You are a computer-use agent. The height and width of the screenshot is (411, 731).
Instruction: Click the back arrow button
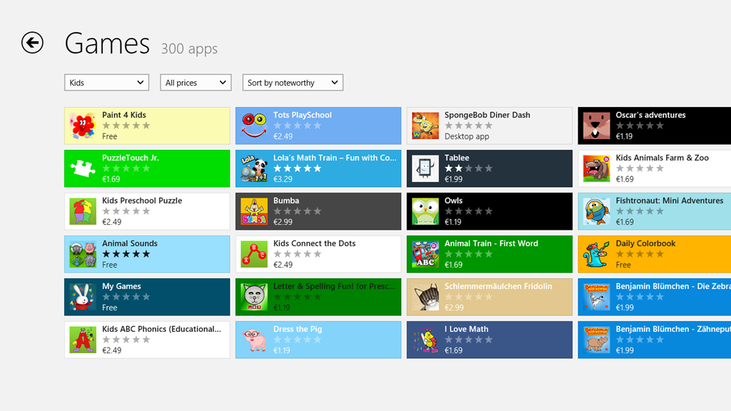click(x=32, y=43)
